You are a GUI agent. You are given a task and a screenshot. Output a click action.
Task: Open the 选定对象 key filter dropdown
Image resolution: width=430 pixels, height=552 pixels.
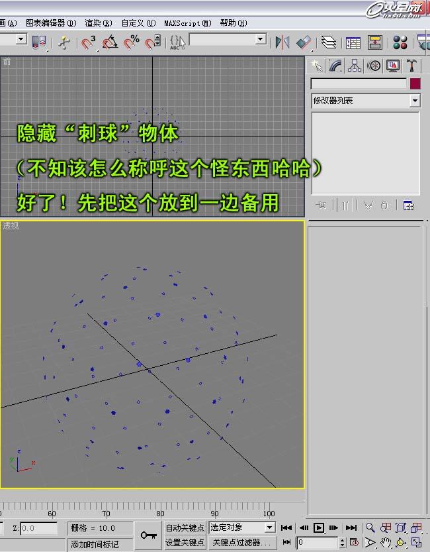point(269,527)
